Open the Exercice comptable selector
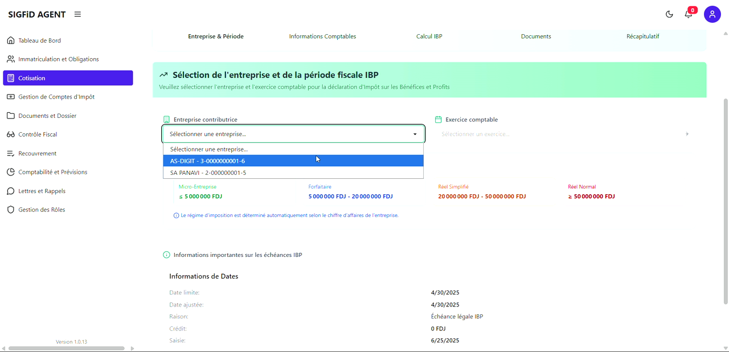The width and height of the screenshot is (729, 352). 564,133
